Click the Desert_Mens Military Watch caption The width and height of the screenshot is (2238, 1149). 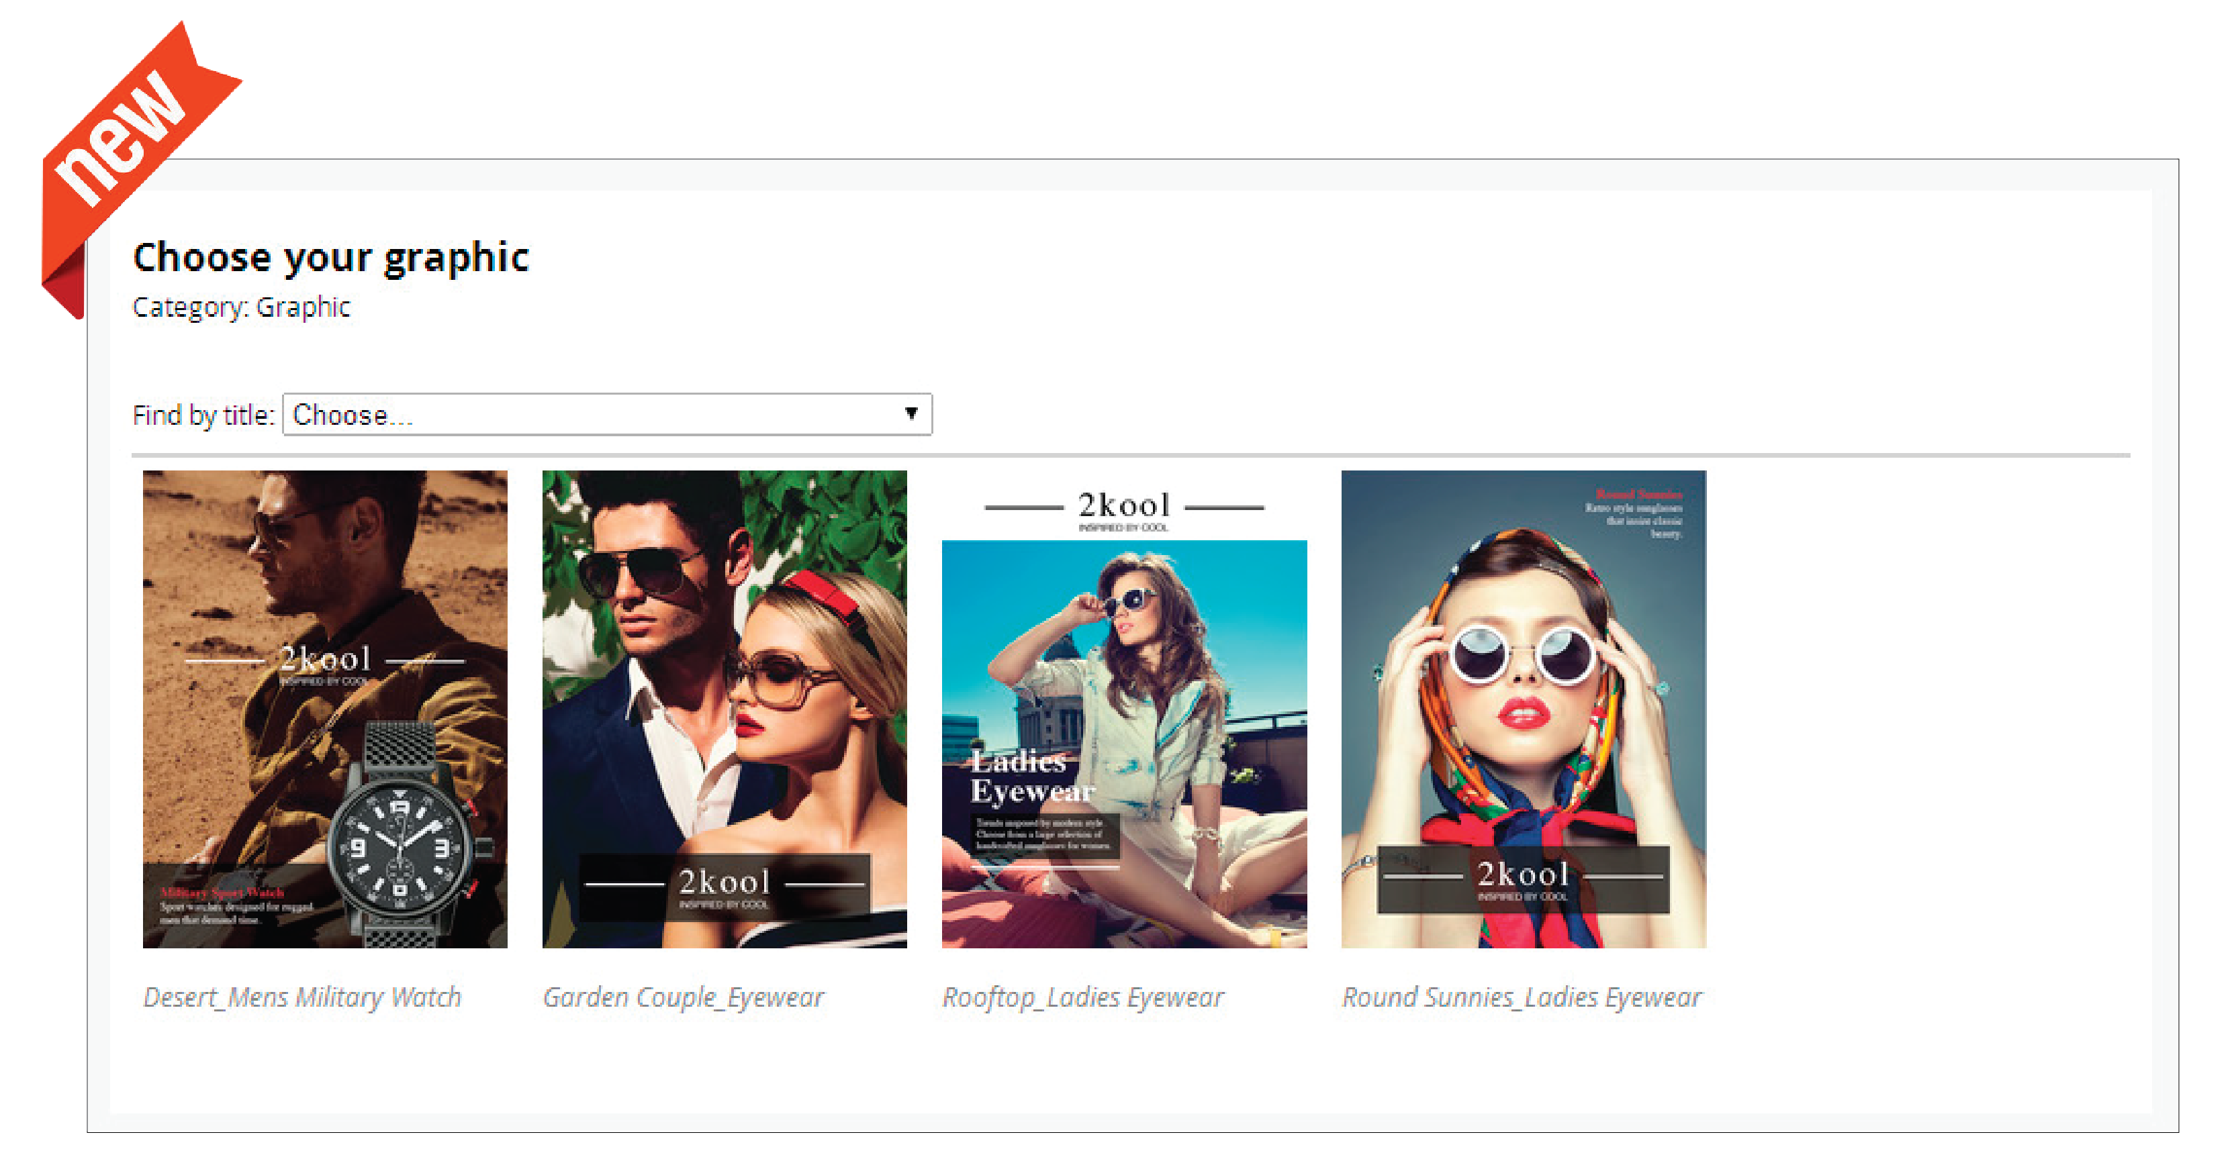301,996
